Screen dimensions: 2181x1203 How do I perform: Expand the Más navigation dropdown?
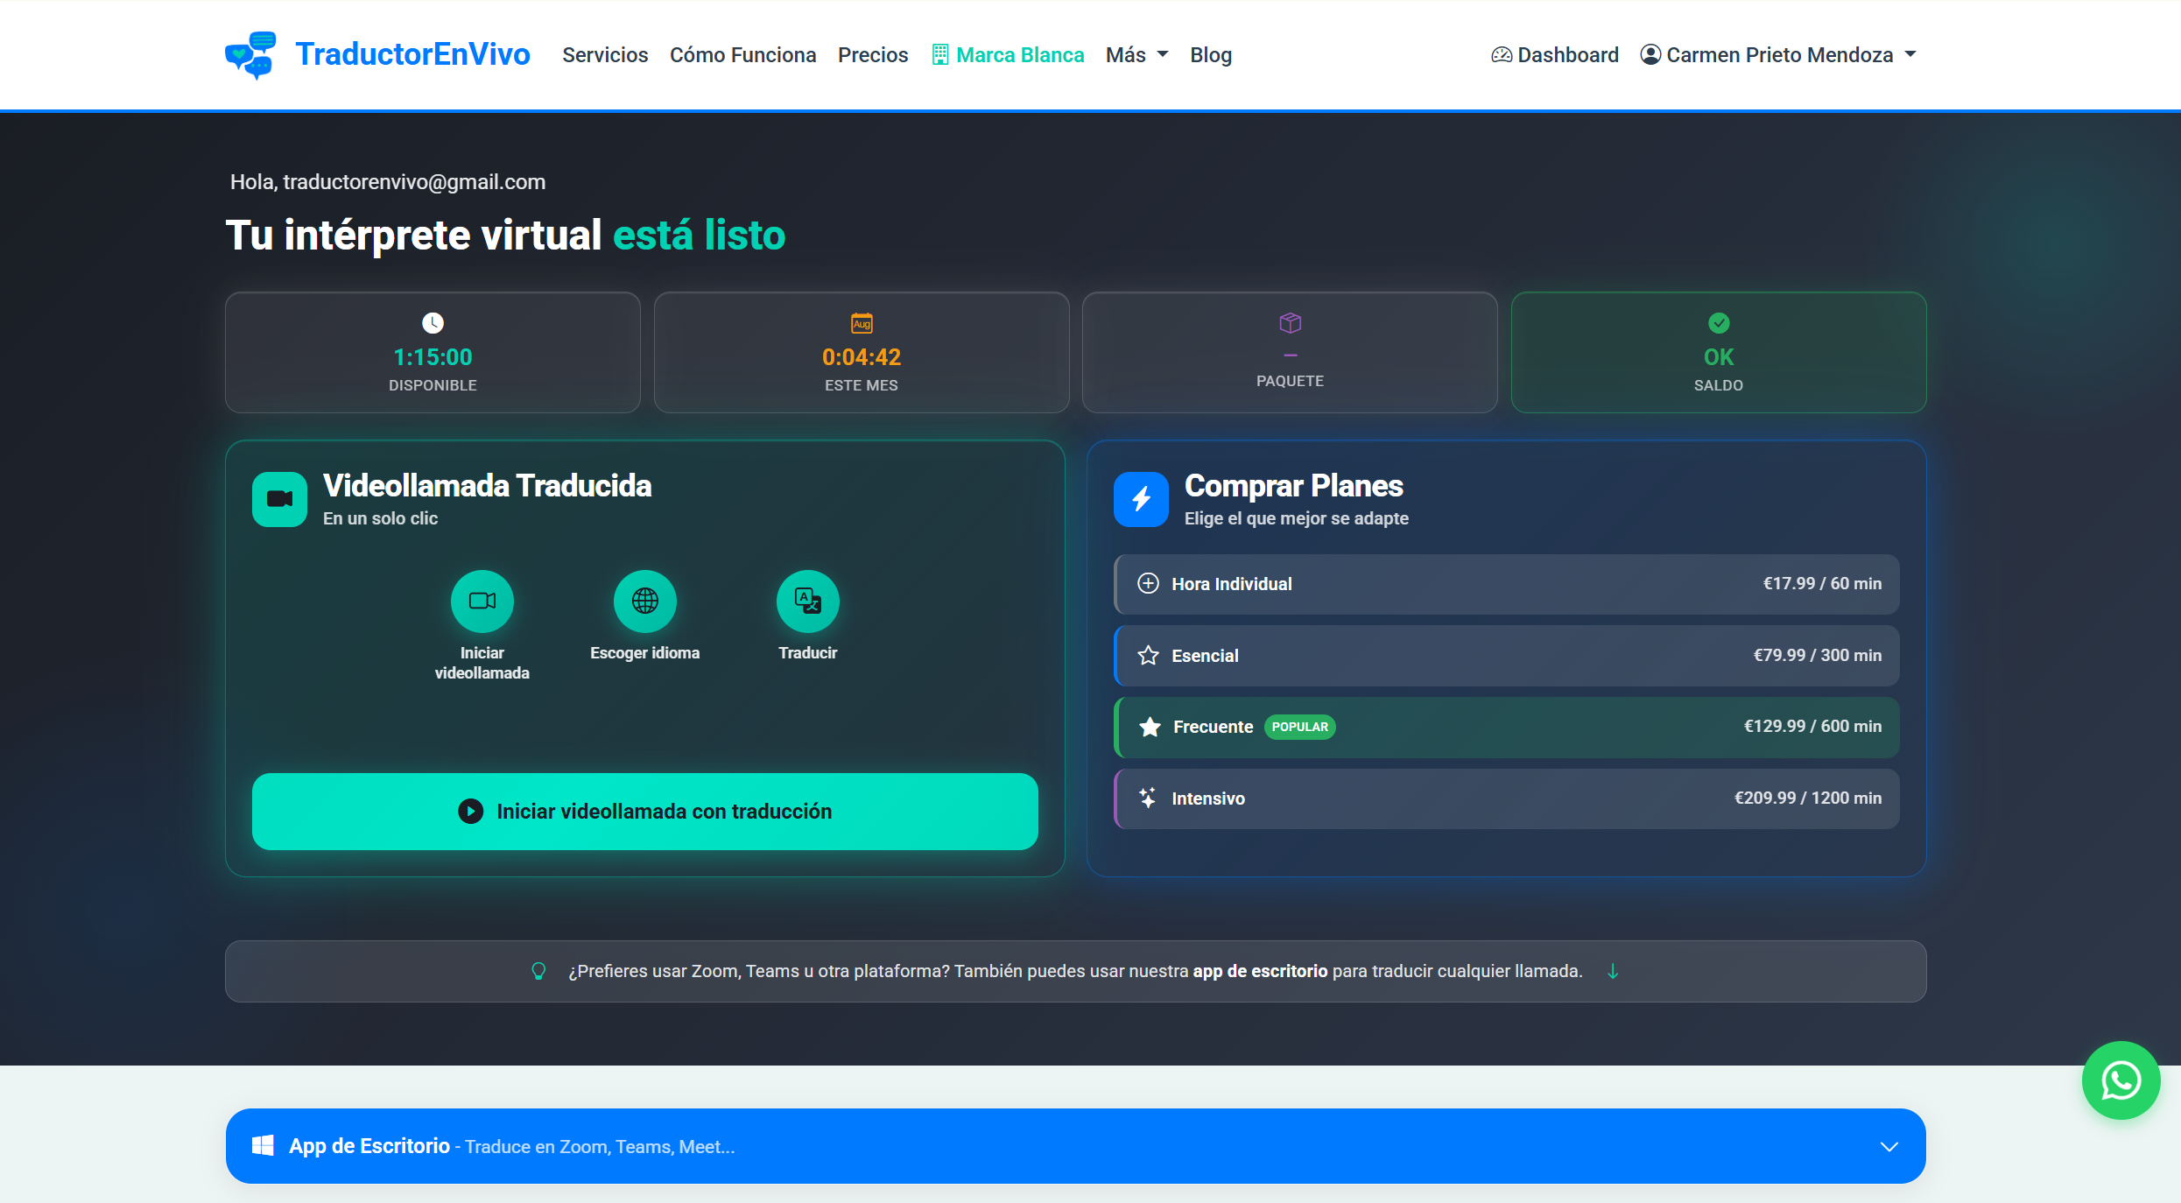coord(1136,54)
